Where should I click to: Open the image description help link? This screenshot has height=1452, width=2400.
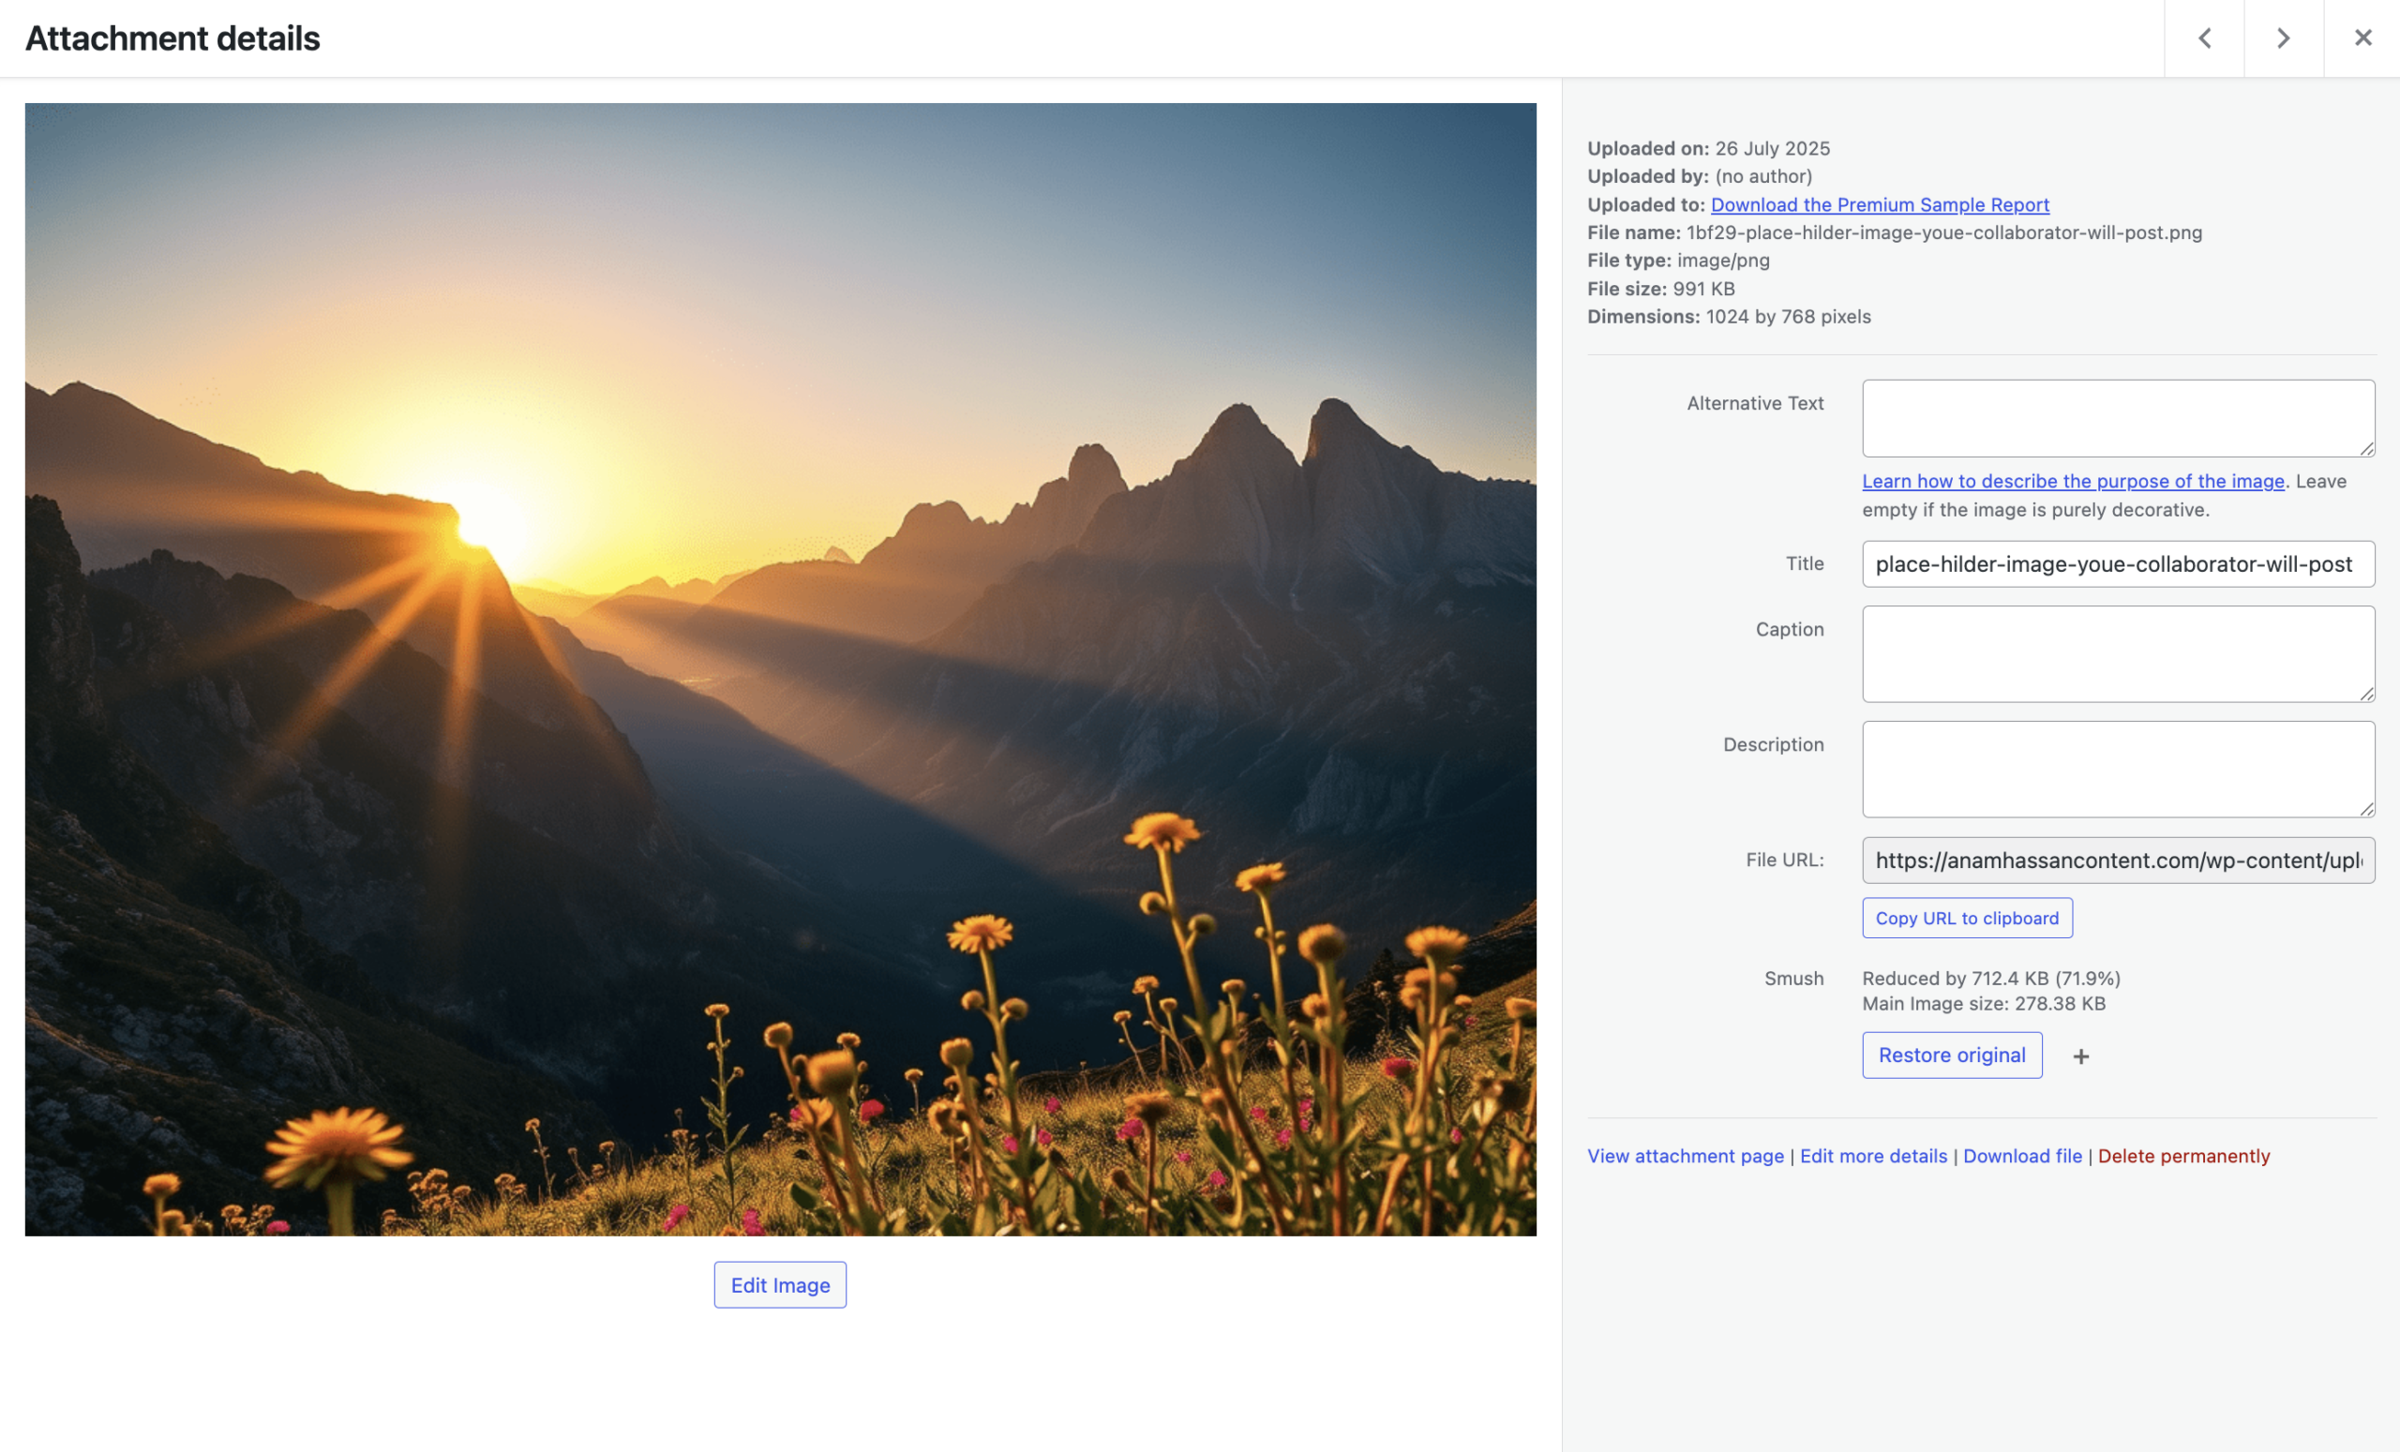(x=2072, y=481)
